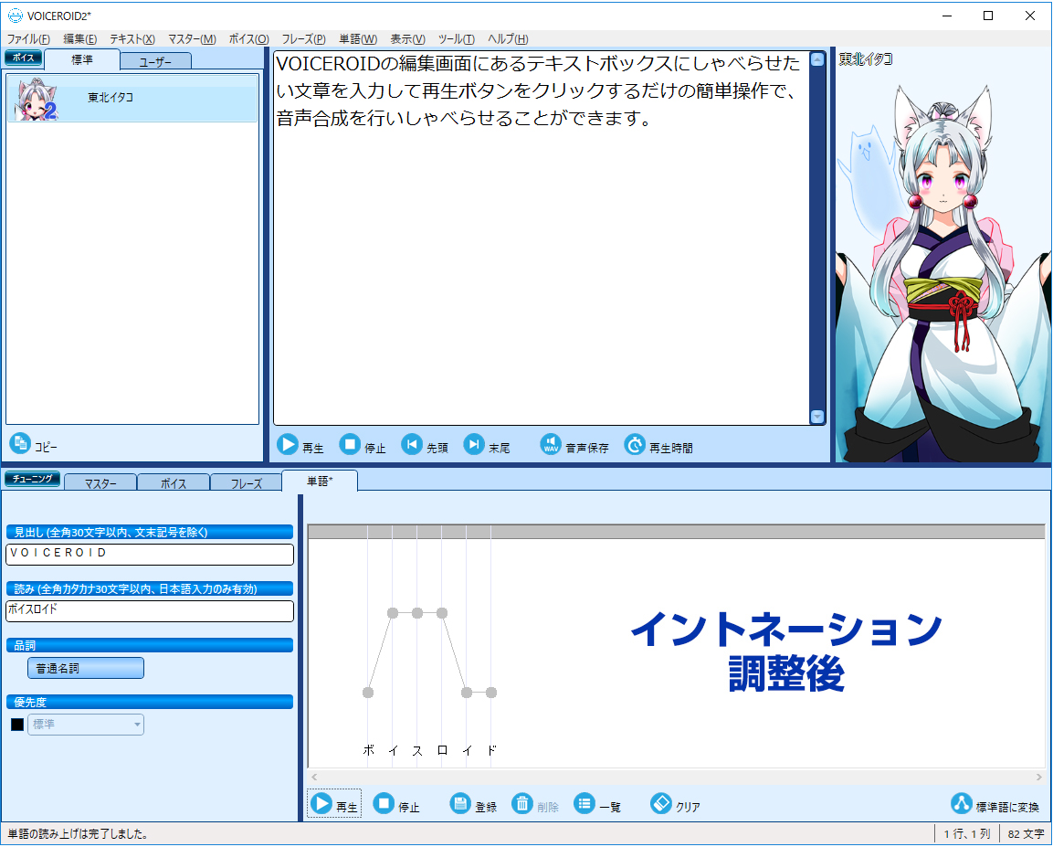
Task: Switch to the 標準 voice tab
Action: click(x=82, y=59)
